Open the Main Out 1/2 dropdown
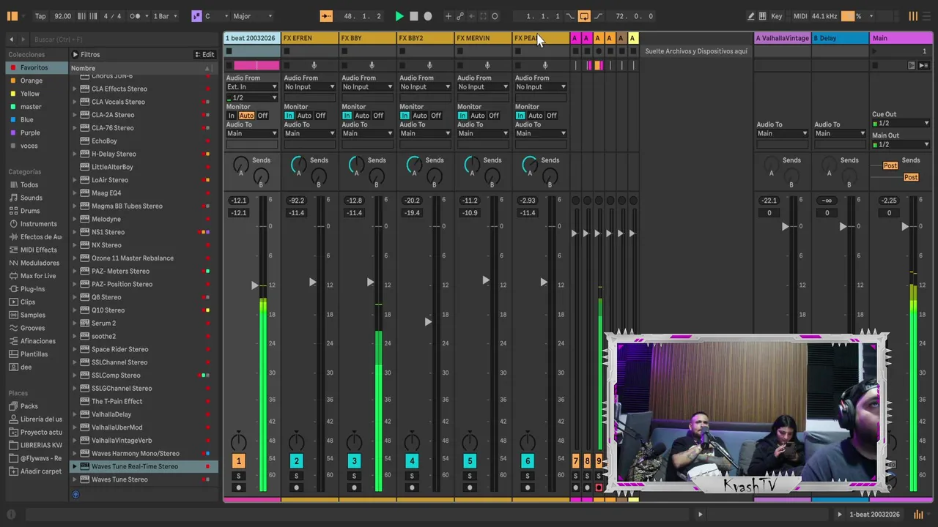This screenshot has width=938, height=527. pyautogui.click(x=901, y=144)
